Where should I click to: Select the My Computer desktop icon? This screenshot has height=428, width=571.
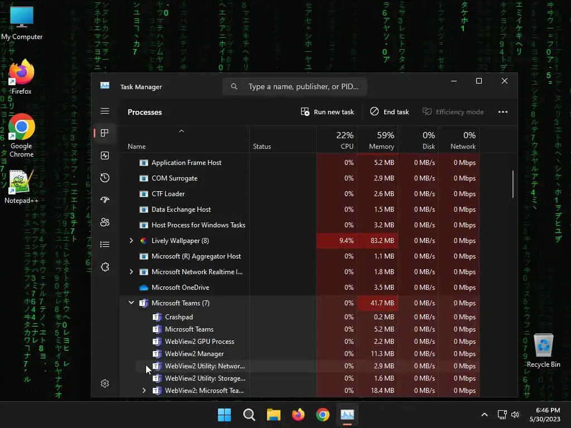click(22, 23)
